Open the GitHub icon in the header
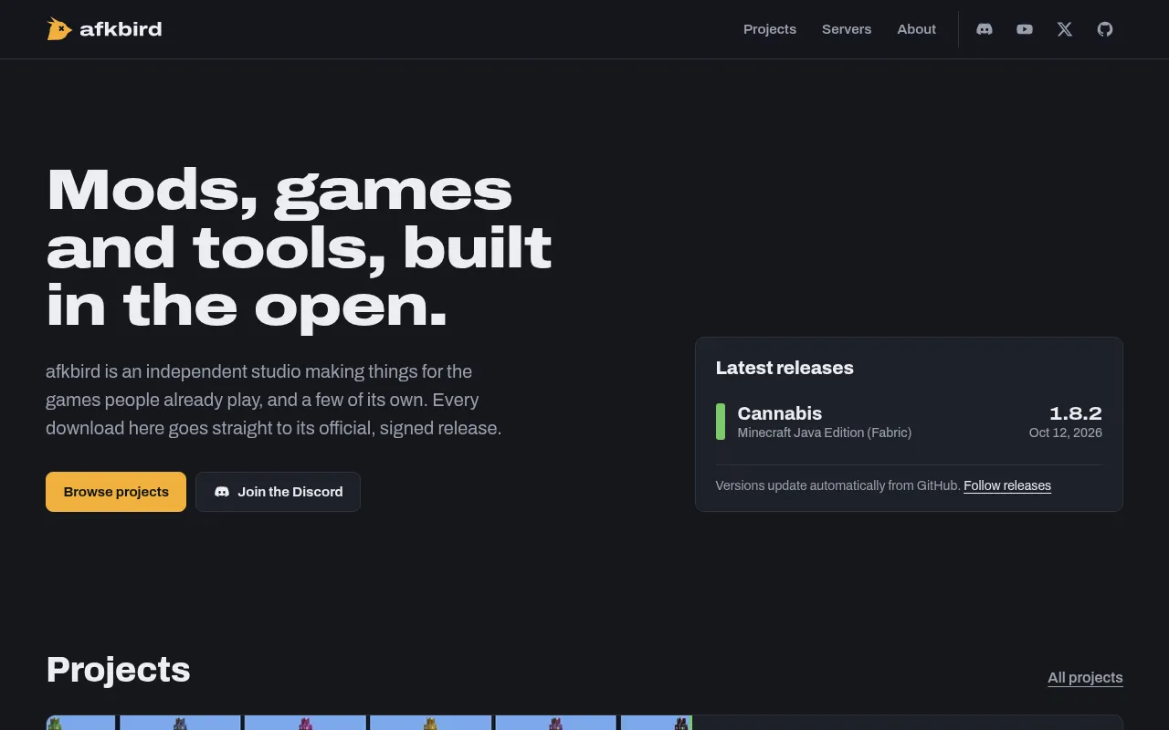This screenshot has height=730, width=1169. click(x=1105, y=29)
